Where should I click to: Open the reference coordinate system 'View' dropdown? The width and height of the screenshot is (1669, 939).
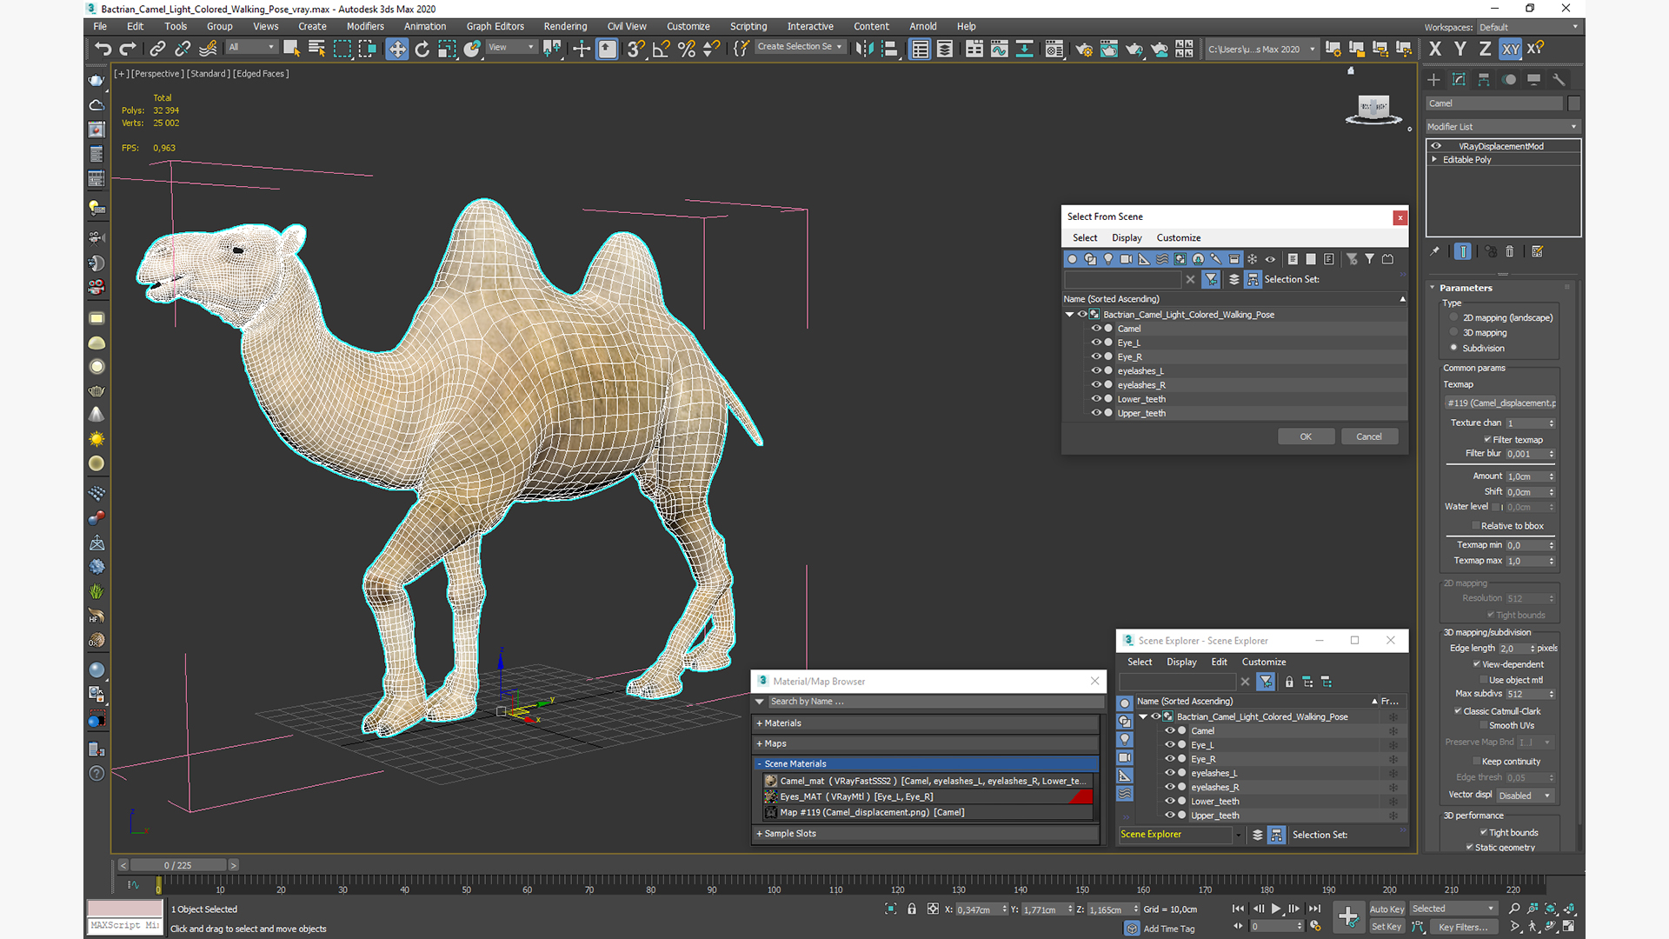(x=511, y=47)
